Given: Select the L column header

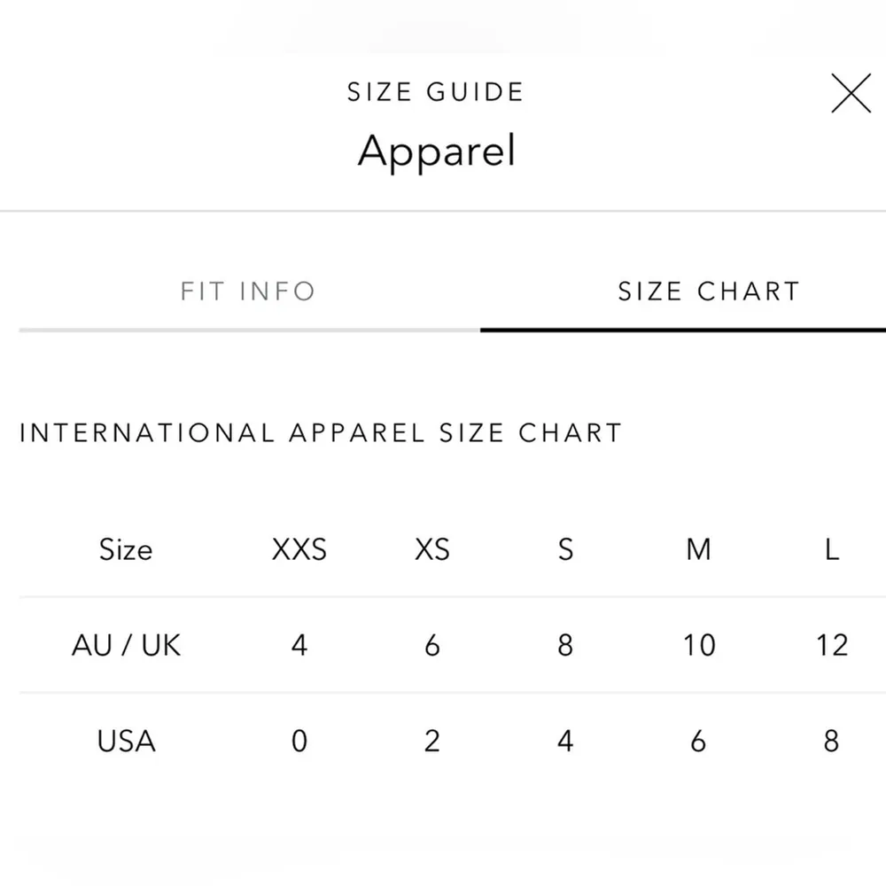Looking at the screenshot, I should pos(831,550).
